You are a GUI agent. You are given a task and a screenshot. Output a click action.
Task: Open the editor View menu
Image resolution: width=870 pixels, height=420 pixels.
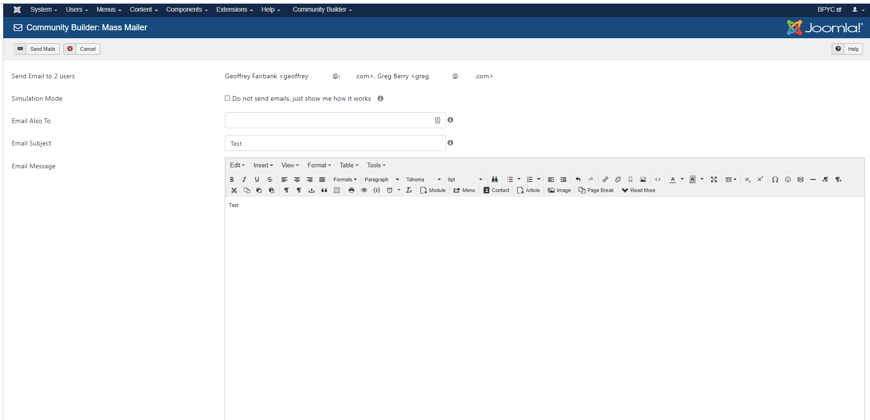click(x=290, y=165)
